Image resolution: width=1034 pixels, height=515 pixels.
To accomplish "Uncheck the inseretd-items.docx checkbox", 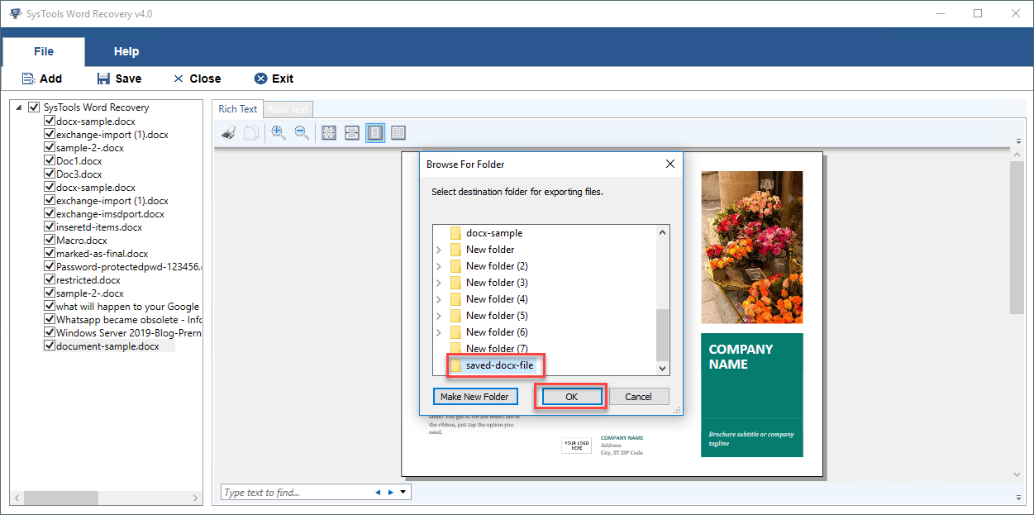I will pyautogui.click(x=50, y=227).
